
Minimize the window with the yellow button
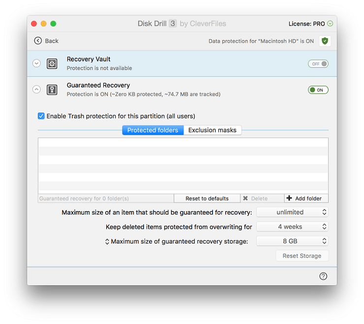pos(44,24)
